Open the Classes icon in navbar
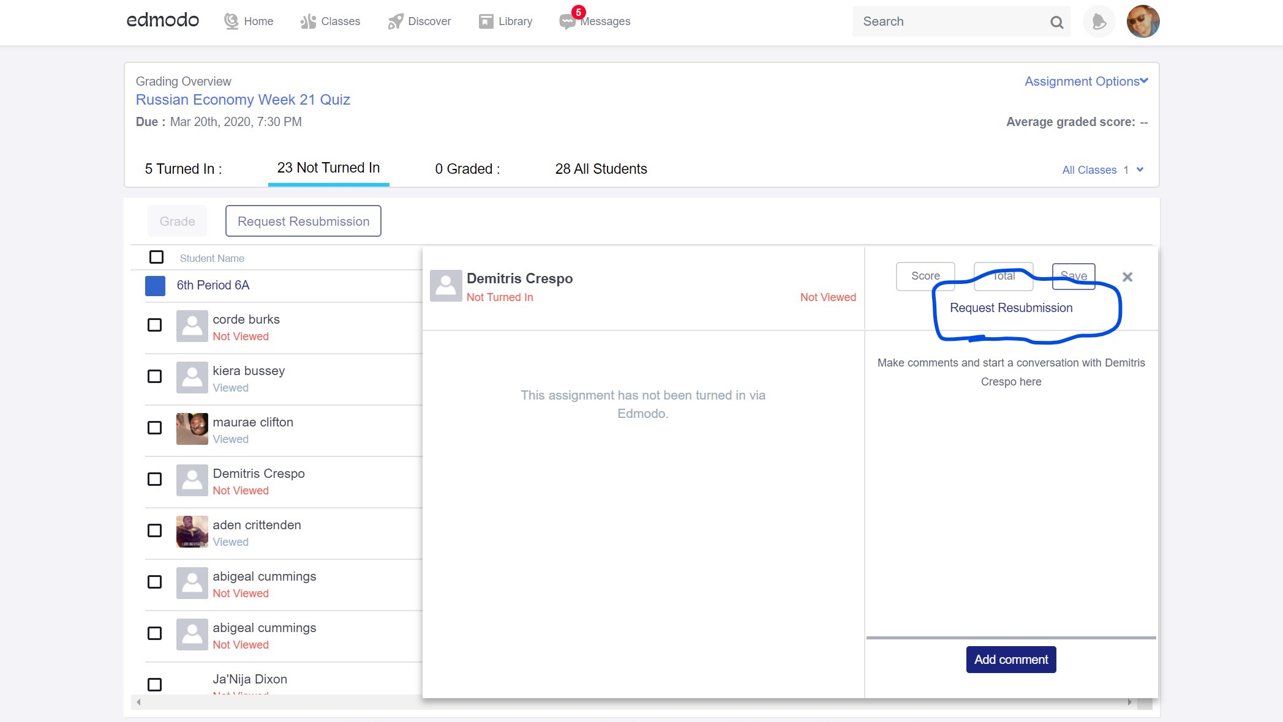1283x722 pixels. [x=308, y=21]
